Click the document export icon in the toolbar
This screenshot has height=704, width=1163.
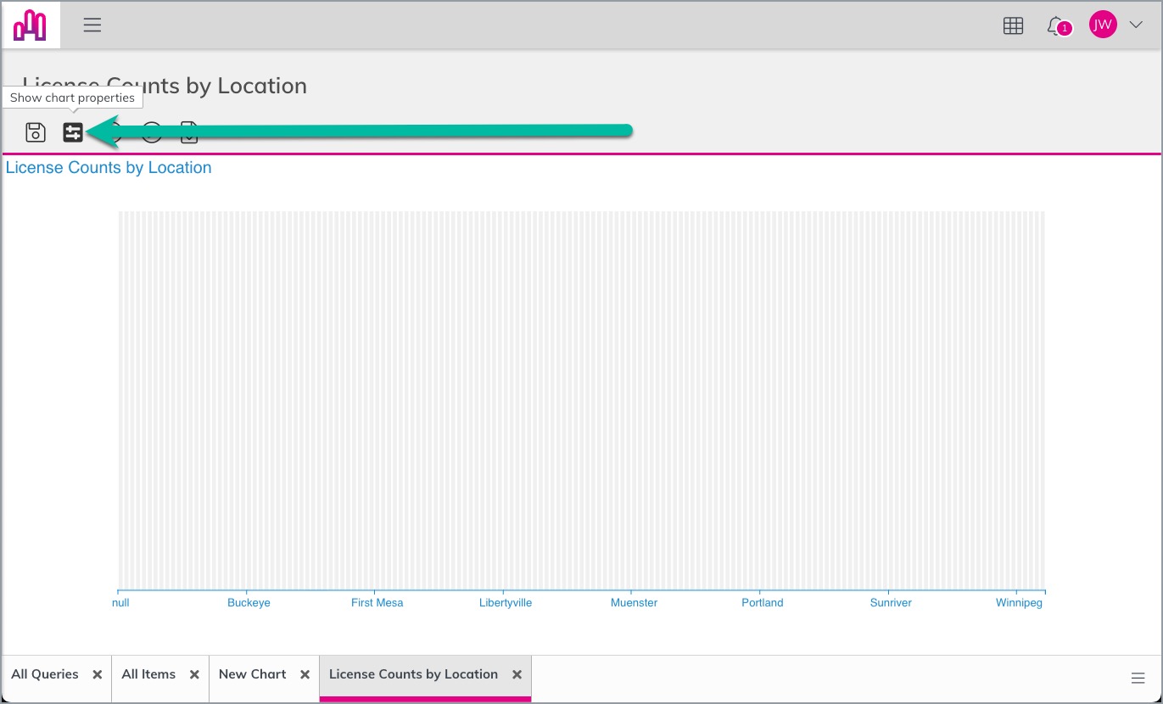(x=189, y=132)
